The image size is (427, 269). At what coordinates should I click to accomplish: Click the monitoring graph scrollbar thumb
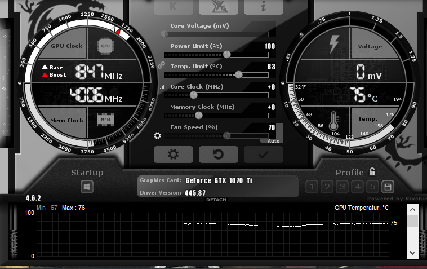pyautogui.click(x=412, y=221)
